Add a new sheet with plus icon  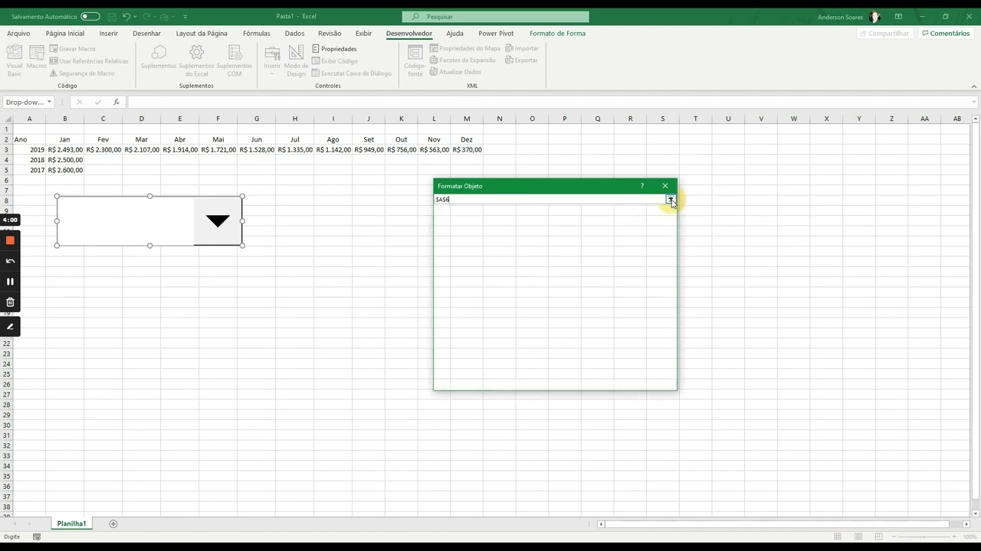tap(113, 523)
